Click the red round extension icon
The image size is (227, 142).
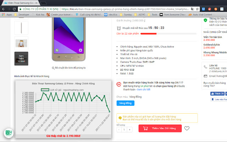pos(210,9)
